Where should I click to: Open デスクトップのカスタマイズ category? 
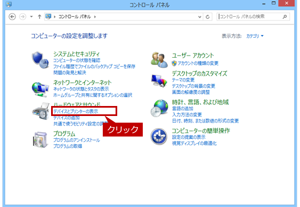(199, 73)
